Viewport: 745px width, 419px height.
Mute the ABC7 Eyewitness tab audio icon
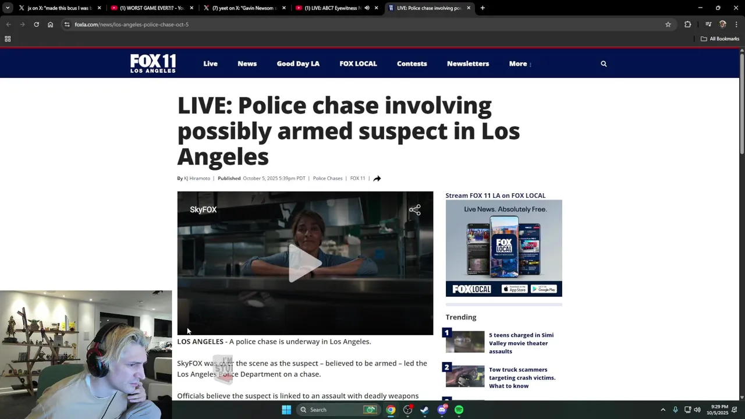pyautogui.click(x=367, y=8)
